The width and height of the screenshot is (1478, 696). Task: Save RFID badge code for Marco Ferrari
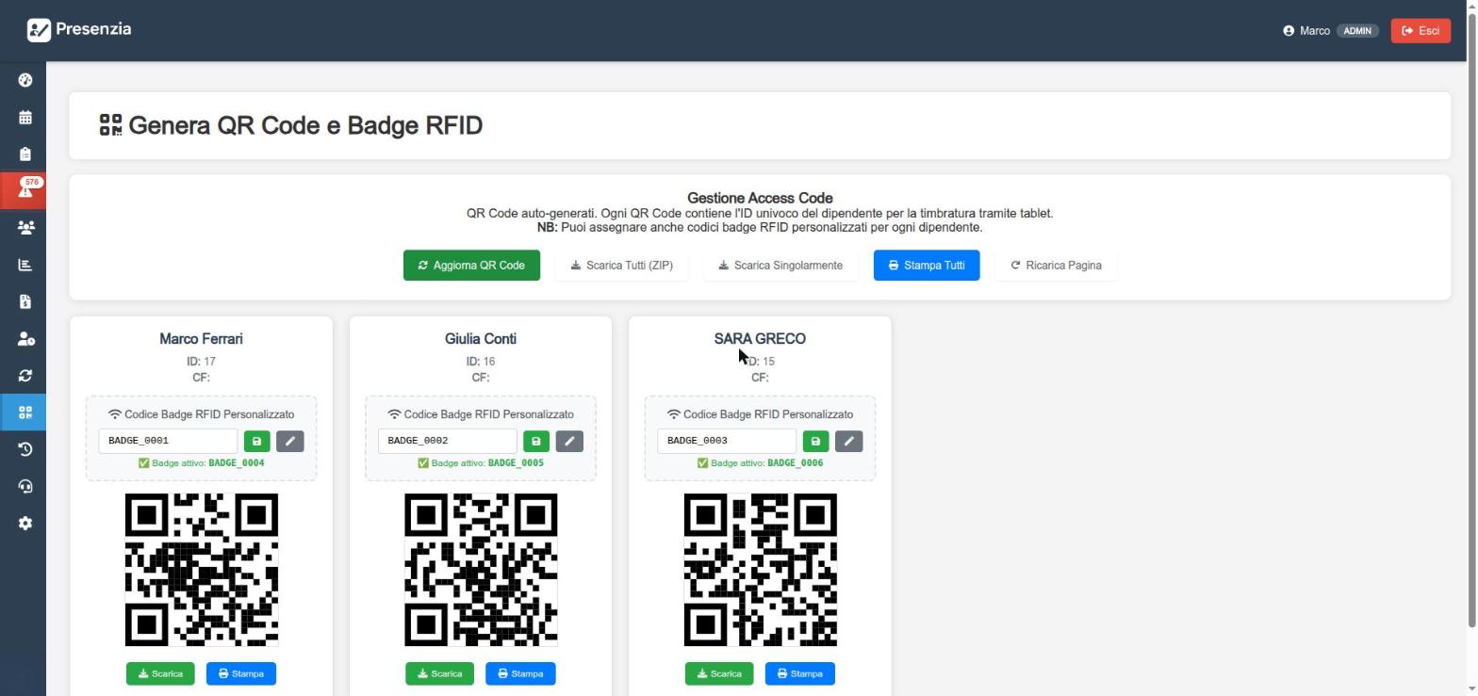(256, 441)
